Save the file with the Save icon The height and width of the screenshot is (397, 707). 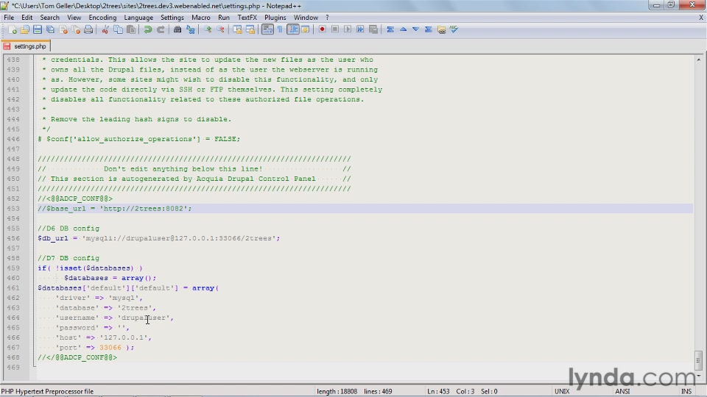tap(38, 29)
